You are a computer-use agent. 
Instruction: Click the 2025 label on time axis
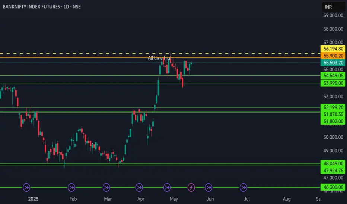[x=33, y=199]
